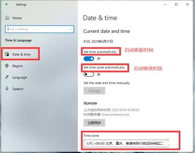Click the Set the date and time manually label
The image size is (195, 153).
(x=106, y=83)
